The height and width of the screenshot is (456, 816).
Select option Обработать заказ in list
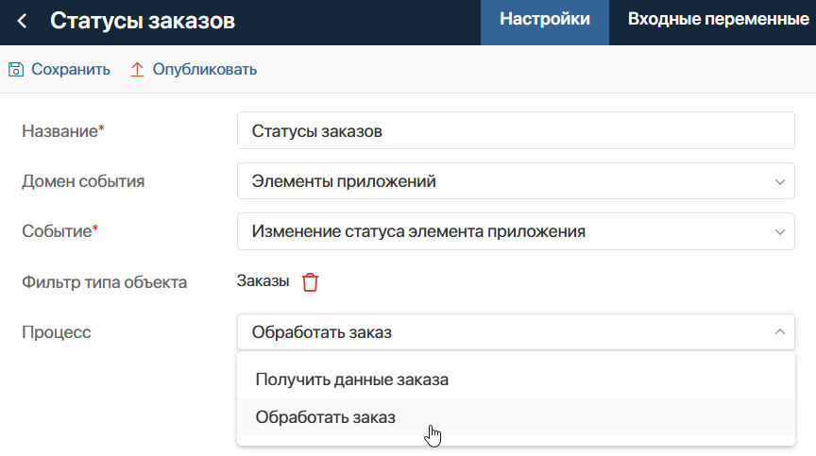[516, 417]
